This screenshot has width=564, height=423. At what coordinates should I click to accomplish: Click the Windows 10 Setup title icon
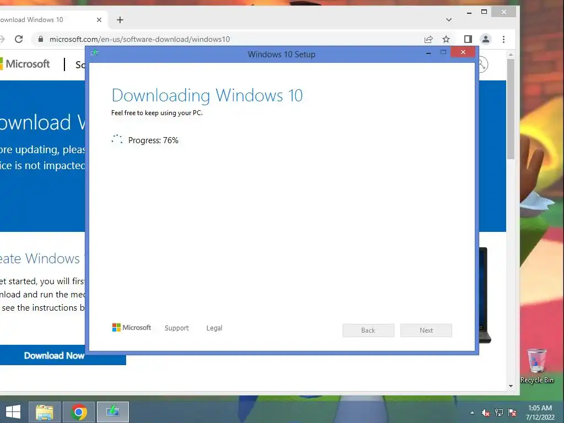click(94, 53)
